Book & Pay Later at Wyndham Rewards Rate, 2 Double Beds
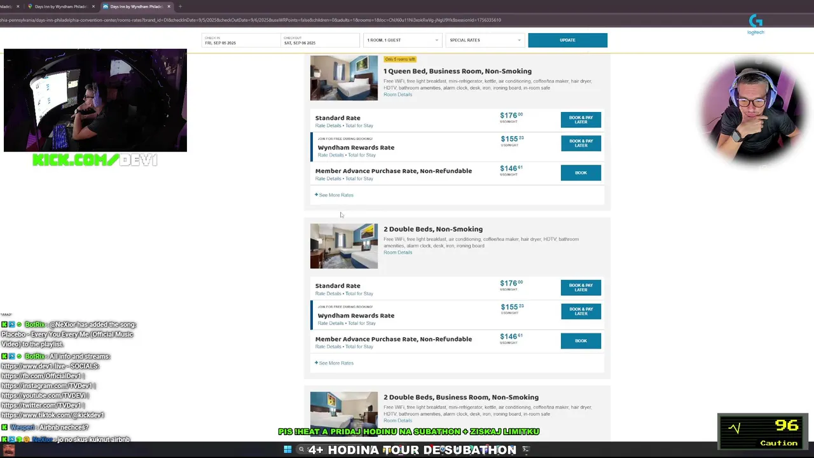Image resolution: width=814 pixels, height=458 pixels. [581, 311]
